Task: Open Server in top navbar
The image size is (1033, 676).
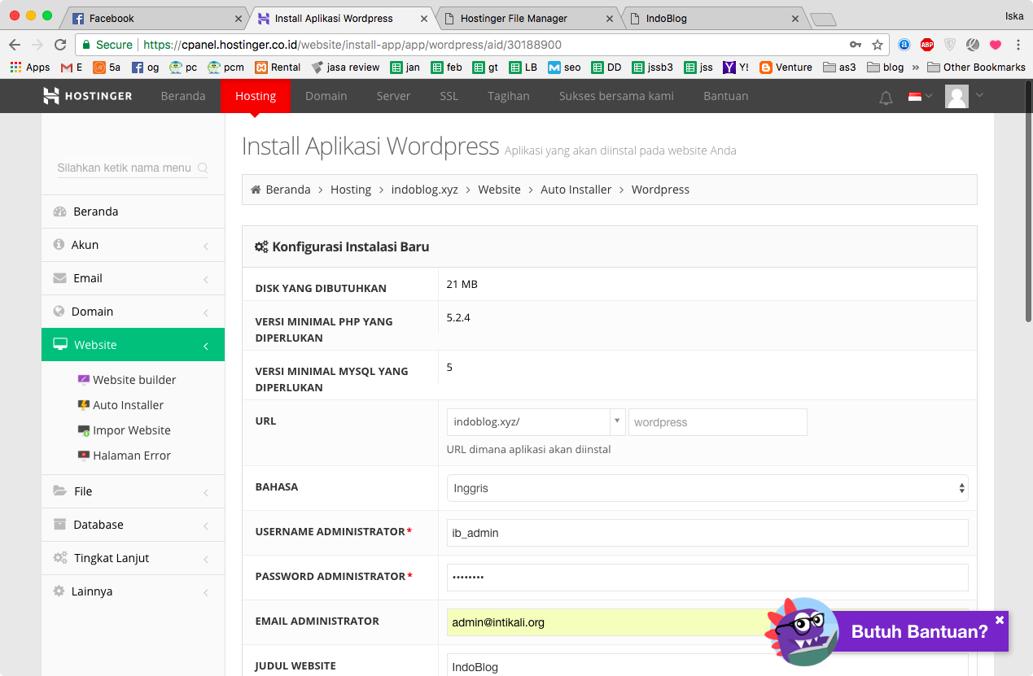Action: click(x=393, y=96)
